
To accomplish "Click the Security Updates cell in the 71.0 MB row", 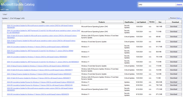I will pos(127,31).
